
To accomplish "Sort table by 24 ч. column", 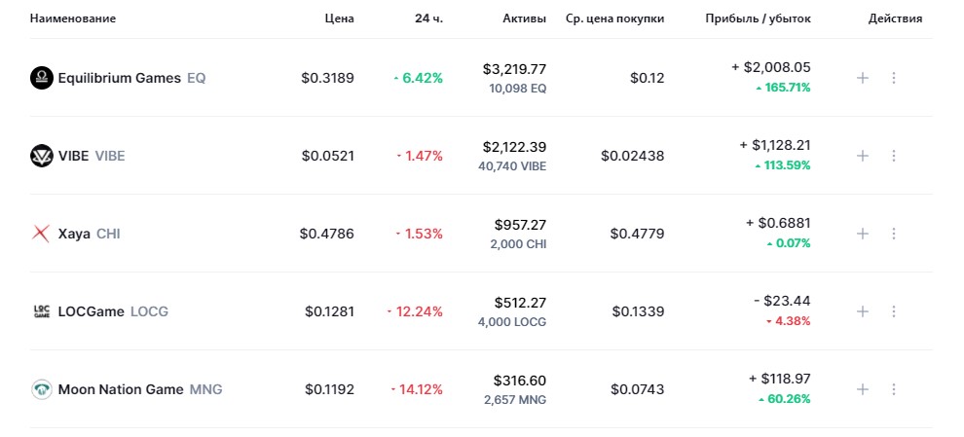I will pos(428,18).
